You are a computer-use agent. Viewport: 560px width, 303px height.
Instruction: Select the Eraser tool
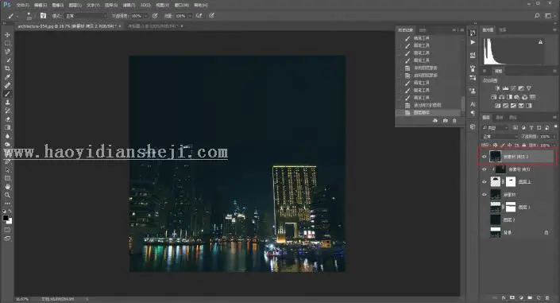[x=7, y=119]
